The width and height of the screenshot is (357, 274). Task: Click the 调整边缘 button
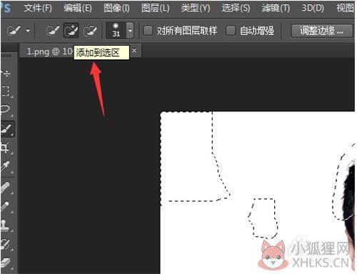[321, 31]
